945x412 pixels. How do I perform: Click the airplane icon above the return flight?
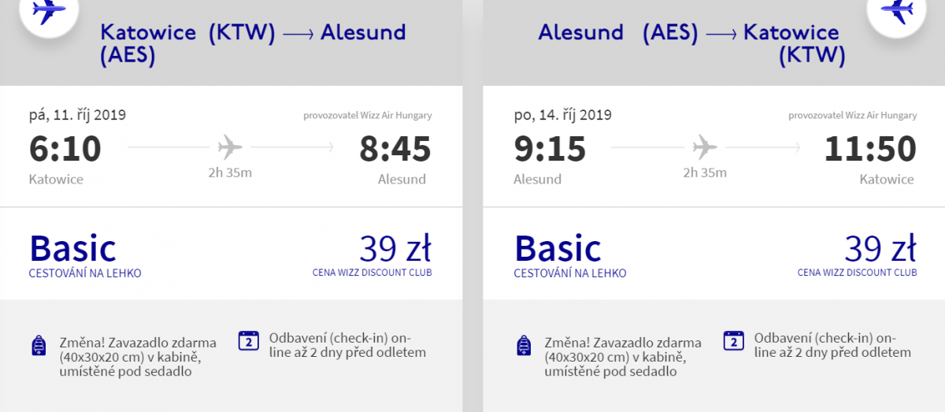pos(896,11)
